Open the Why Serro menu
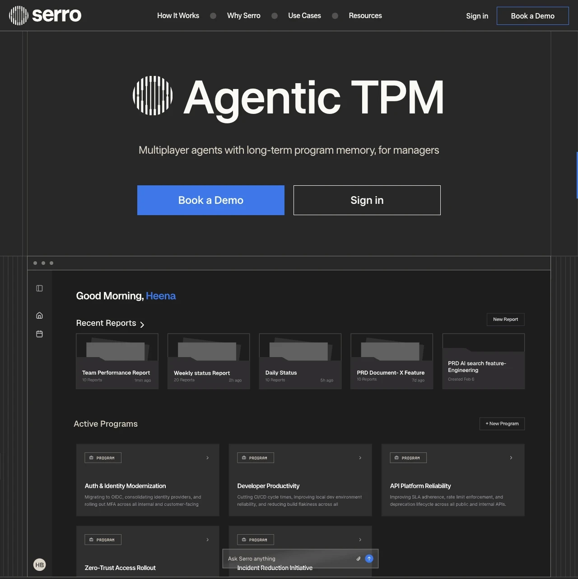578x579 pixels. click(244, 15)
